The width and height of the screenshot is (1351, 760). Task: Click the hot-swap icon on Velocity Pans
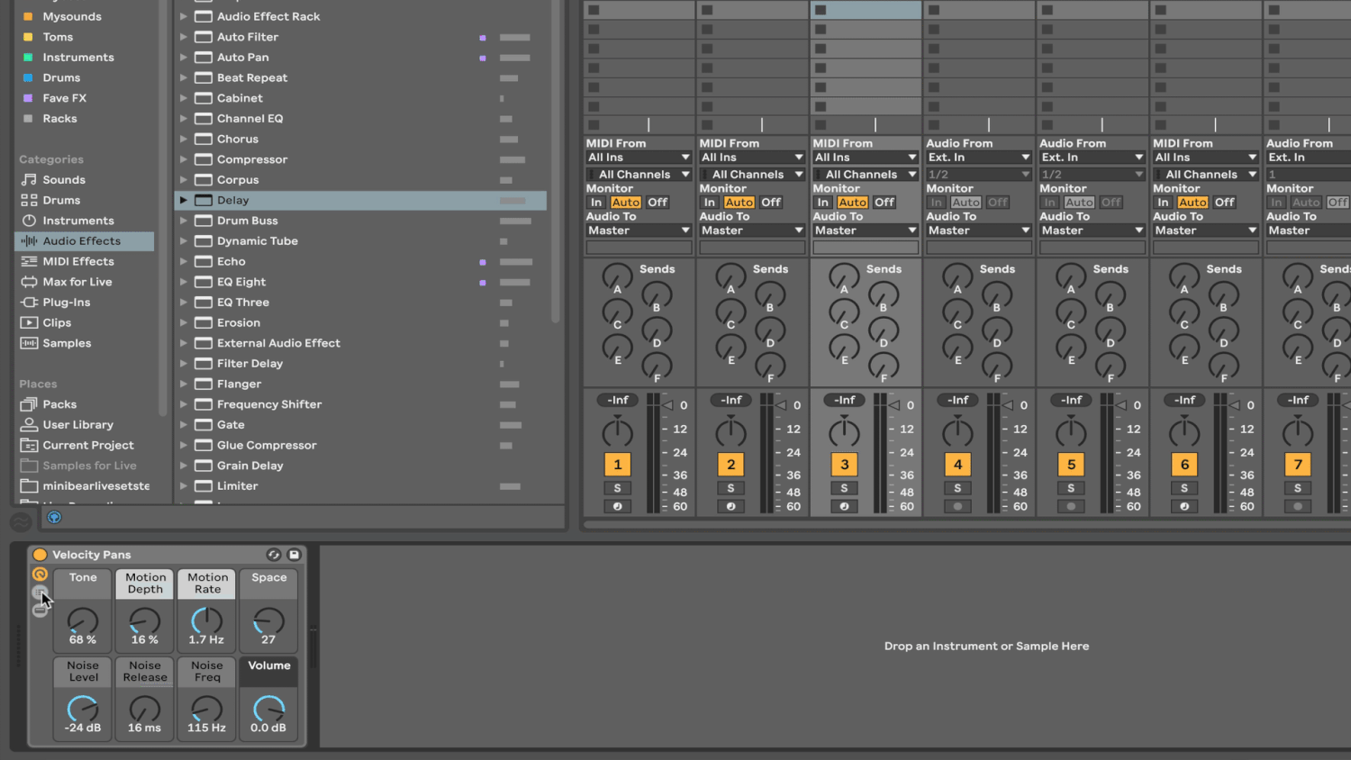(274, 555)
